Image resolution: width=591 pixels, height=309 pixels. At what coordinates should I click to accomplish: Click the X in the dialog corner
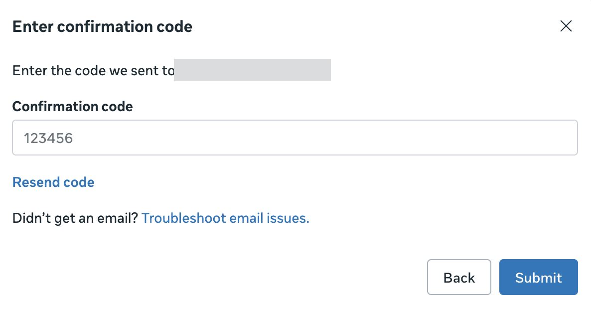[566, 26]
